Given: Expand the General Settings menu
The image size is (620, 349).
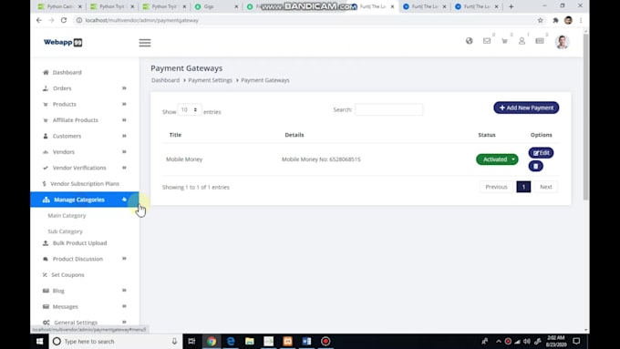Looking at the screenshot, I should coord(85,323).
